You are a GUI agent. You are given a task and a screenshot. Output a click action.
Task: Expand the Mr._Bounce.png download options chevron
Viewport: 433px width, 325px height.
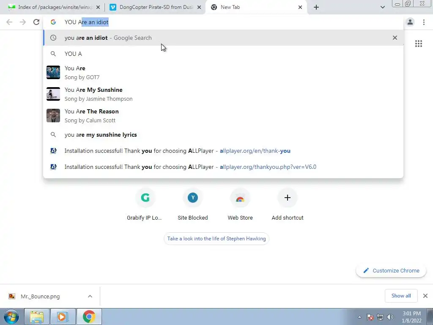click(x=90, y=296)
